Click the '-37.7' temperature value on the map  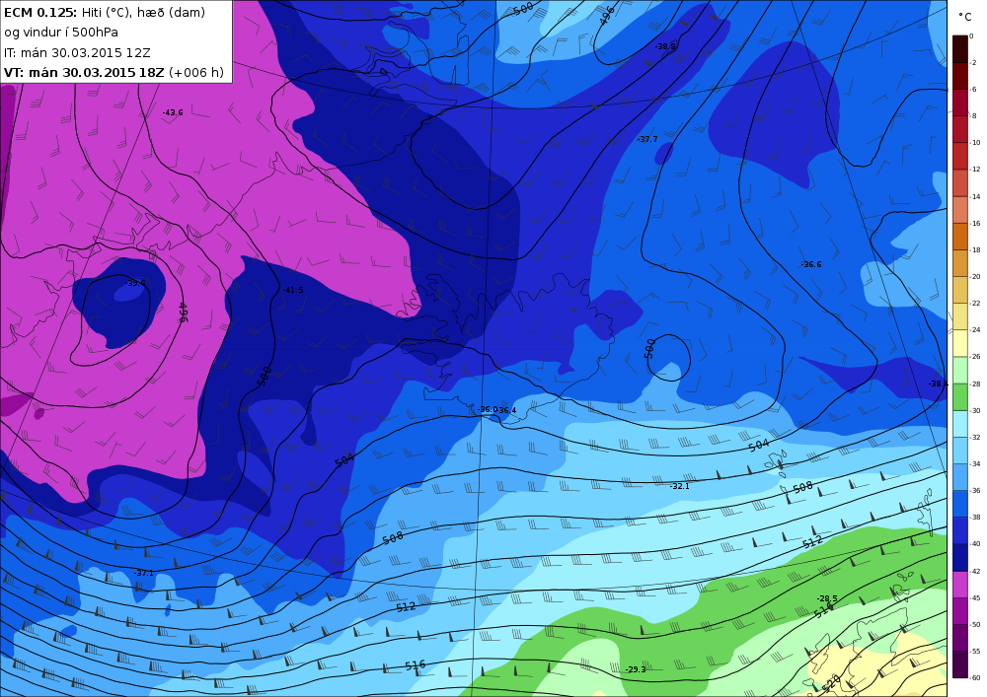[x=647, y=139]
